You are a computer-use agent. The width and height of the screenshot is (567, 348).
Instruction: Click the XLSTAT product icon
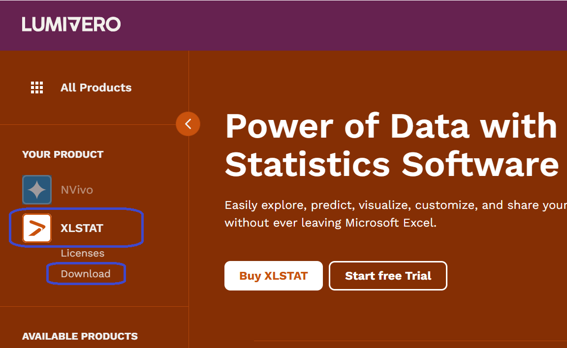pyautogui.click(x=37, y=228)
